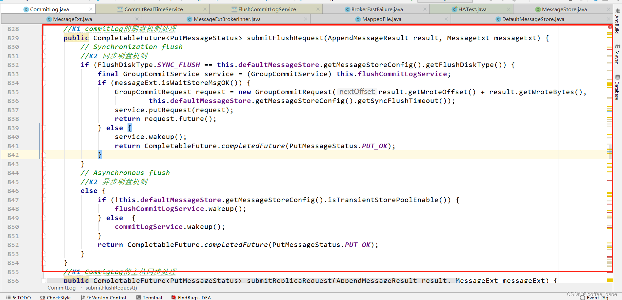Collapse isWaitStoreMsgOK if block at line 834
Screen dimensions: 622x300
click(x=44, y=83)
